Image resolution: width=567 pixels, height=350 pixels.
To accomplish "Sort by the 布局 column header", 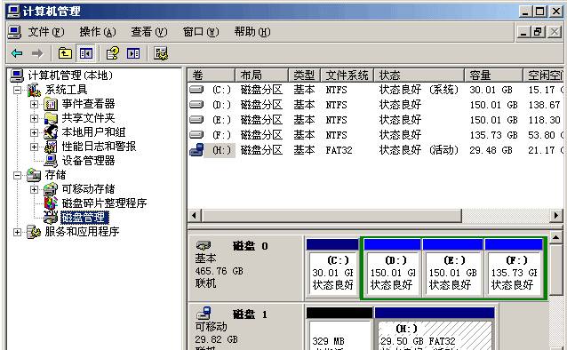I will click(262, 76).
